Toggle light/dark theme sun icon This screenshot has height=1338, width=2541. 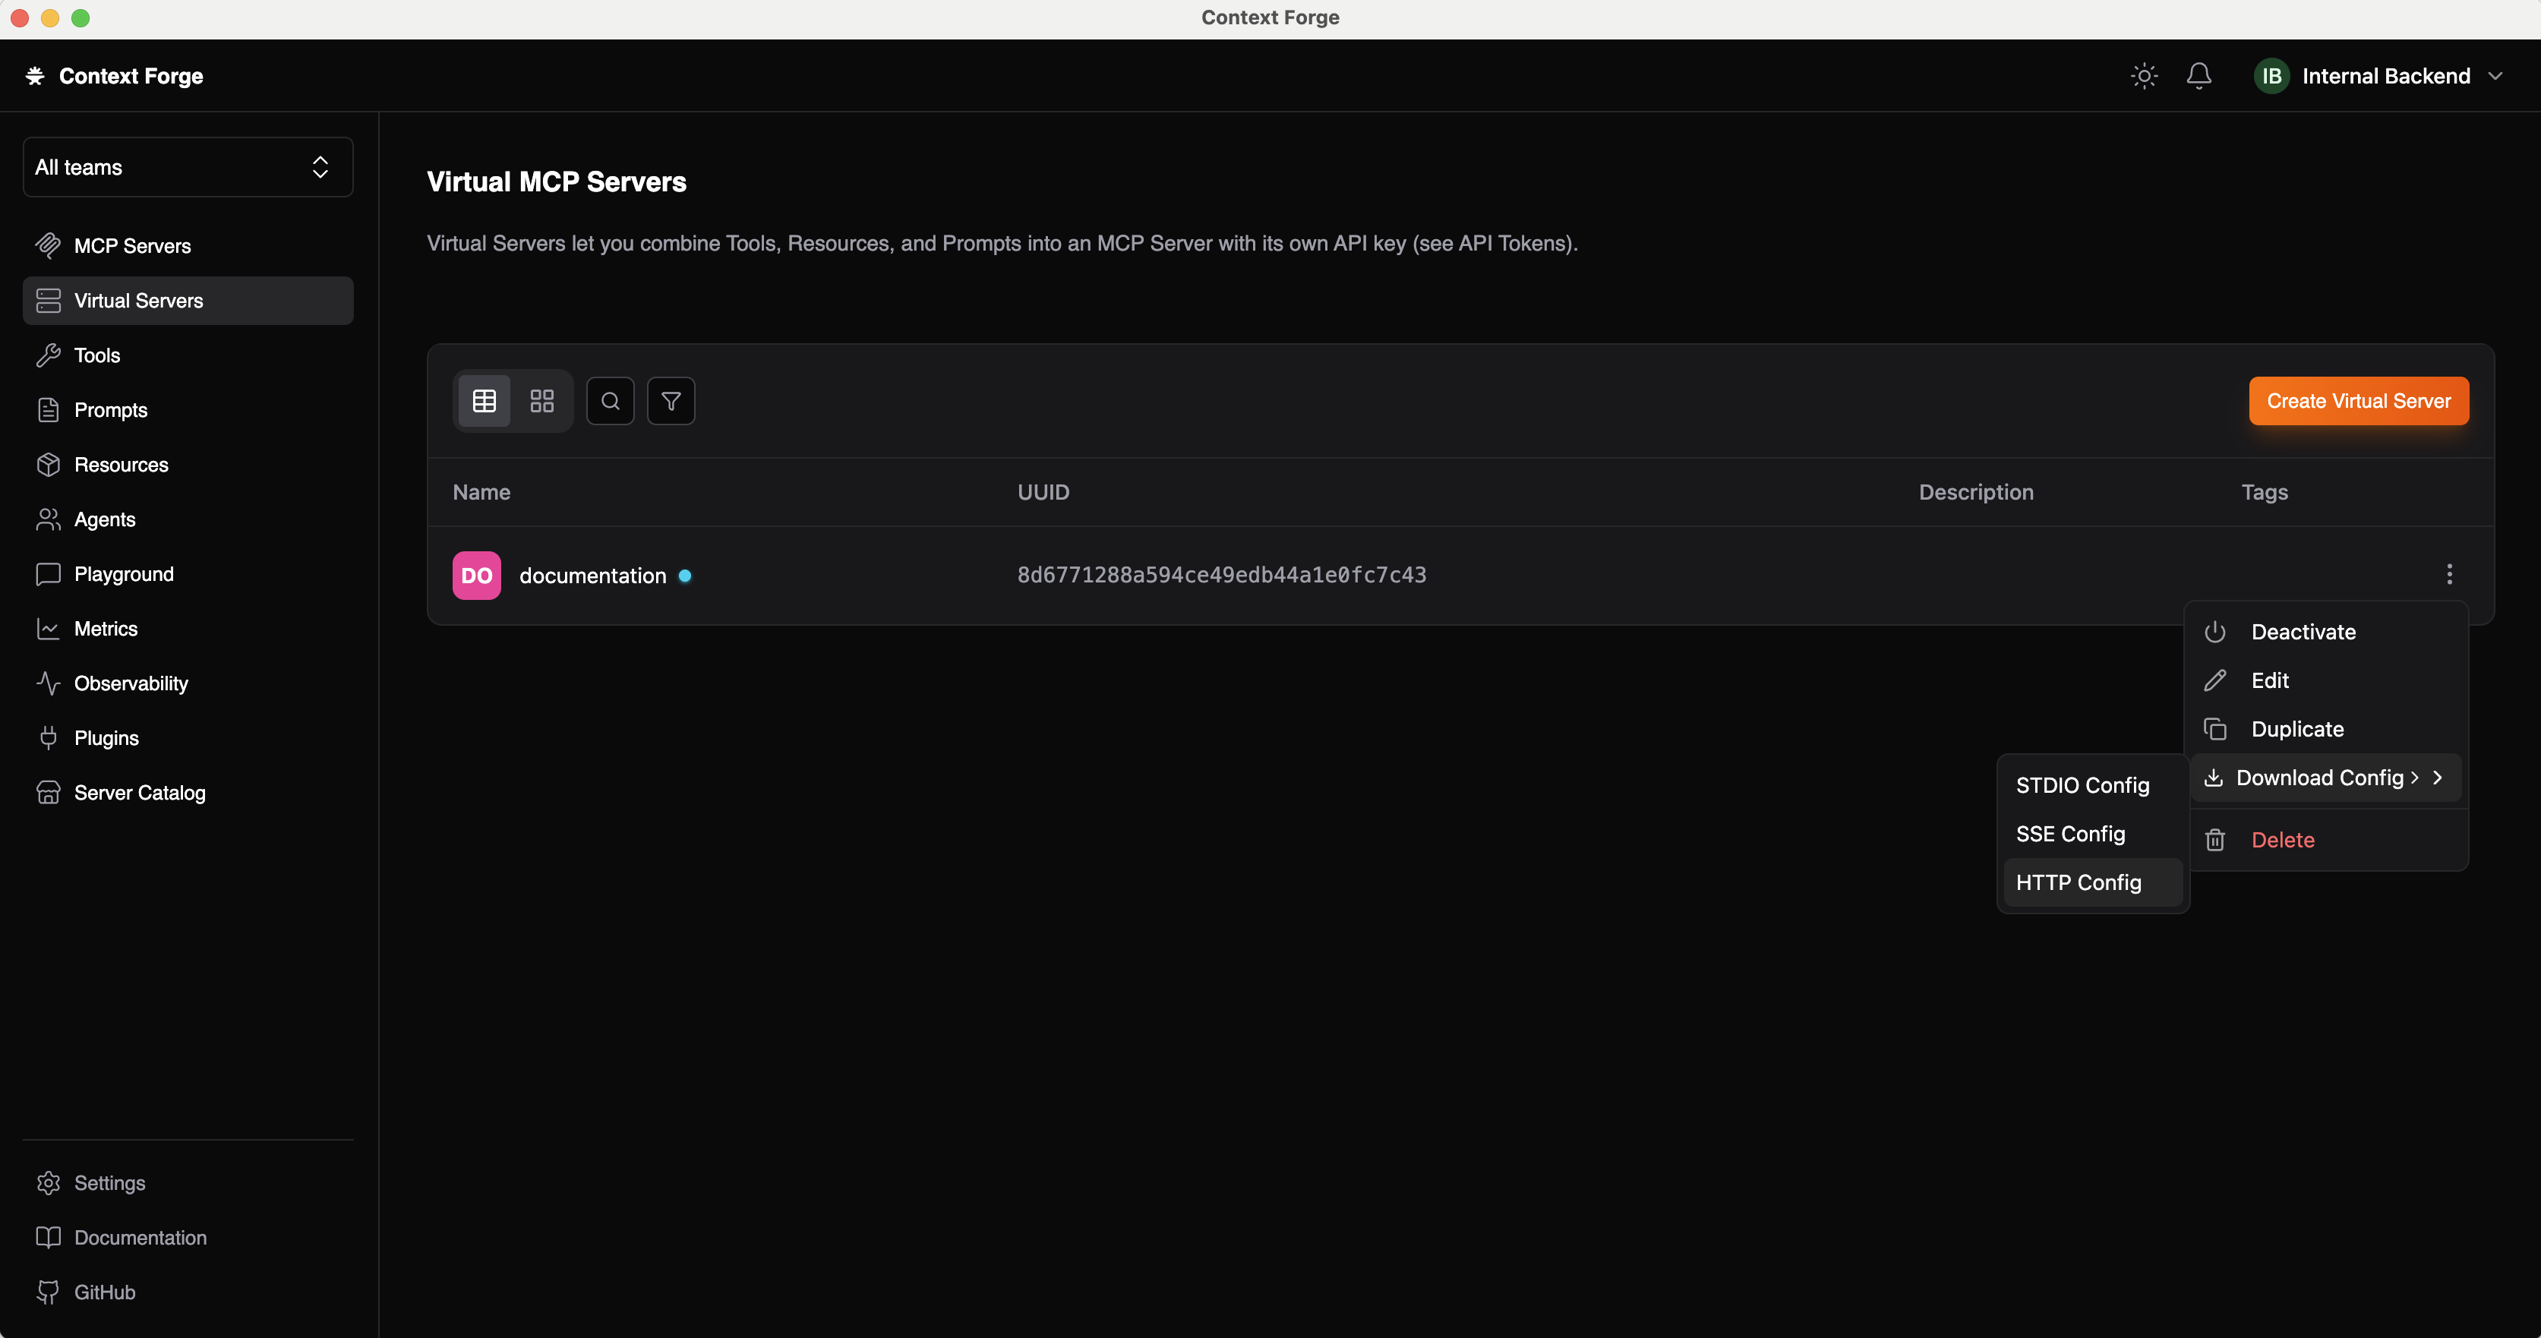coord(2144,76)
